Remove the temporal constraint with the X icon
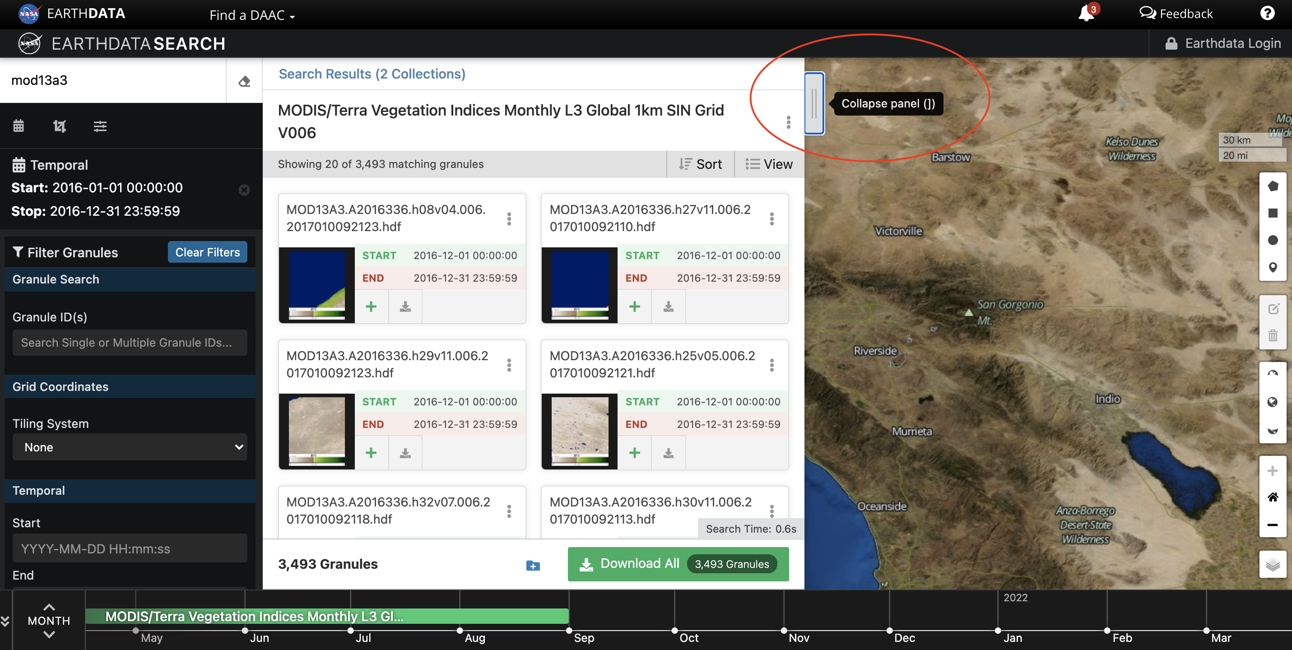The image size is (1292, 650). coord(244,190)
